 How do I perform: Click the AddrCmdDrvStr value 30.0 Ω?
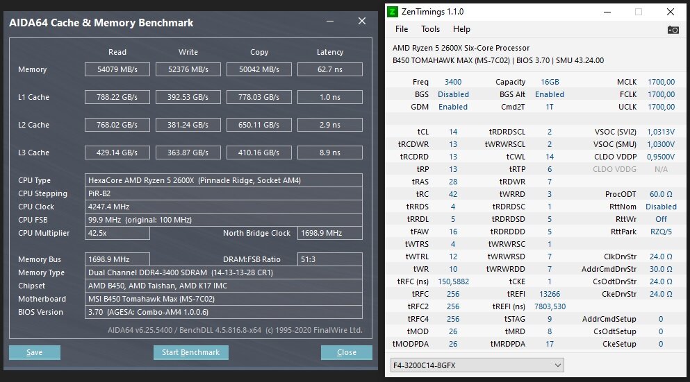661,269
